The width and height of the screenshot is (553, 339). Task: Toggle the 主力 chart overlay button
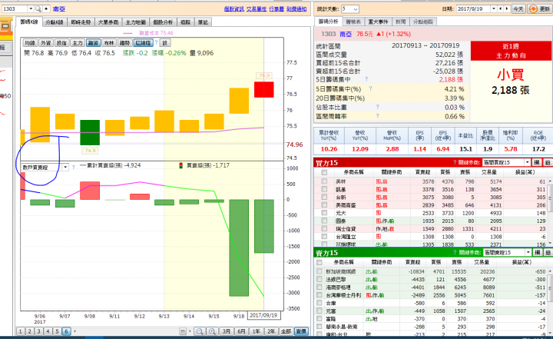tap(78, 43)
